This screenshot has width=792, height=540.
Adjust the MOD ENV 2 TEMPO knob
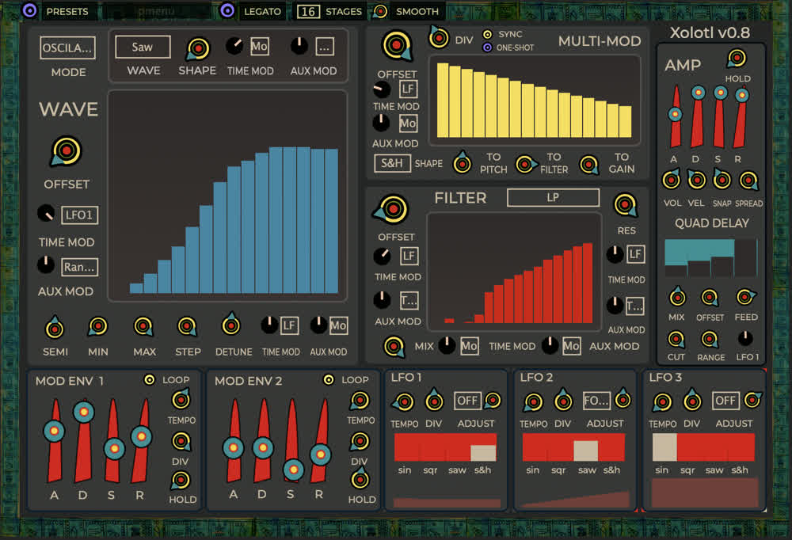click(x=360, y=401)
